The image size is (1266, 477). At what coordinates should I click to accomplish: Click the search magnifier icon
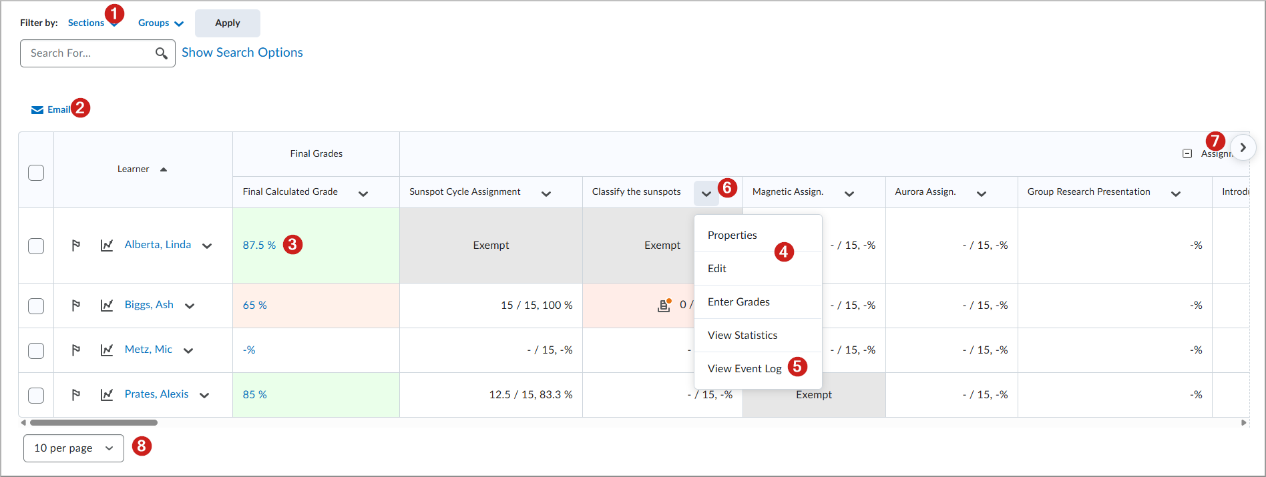(x=161, y=53)
